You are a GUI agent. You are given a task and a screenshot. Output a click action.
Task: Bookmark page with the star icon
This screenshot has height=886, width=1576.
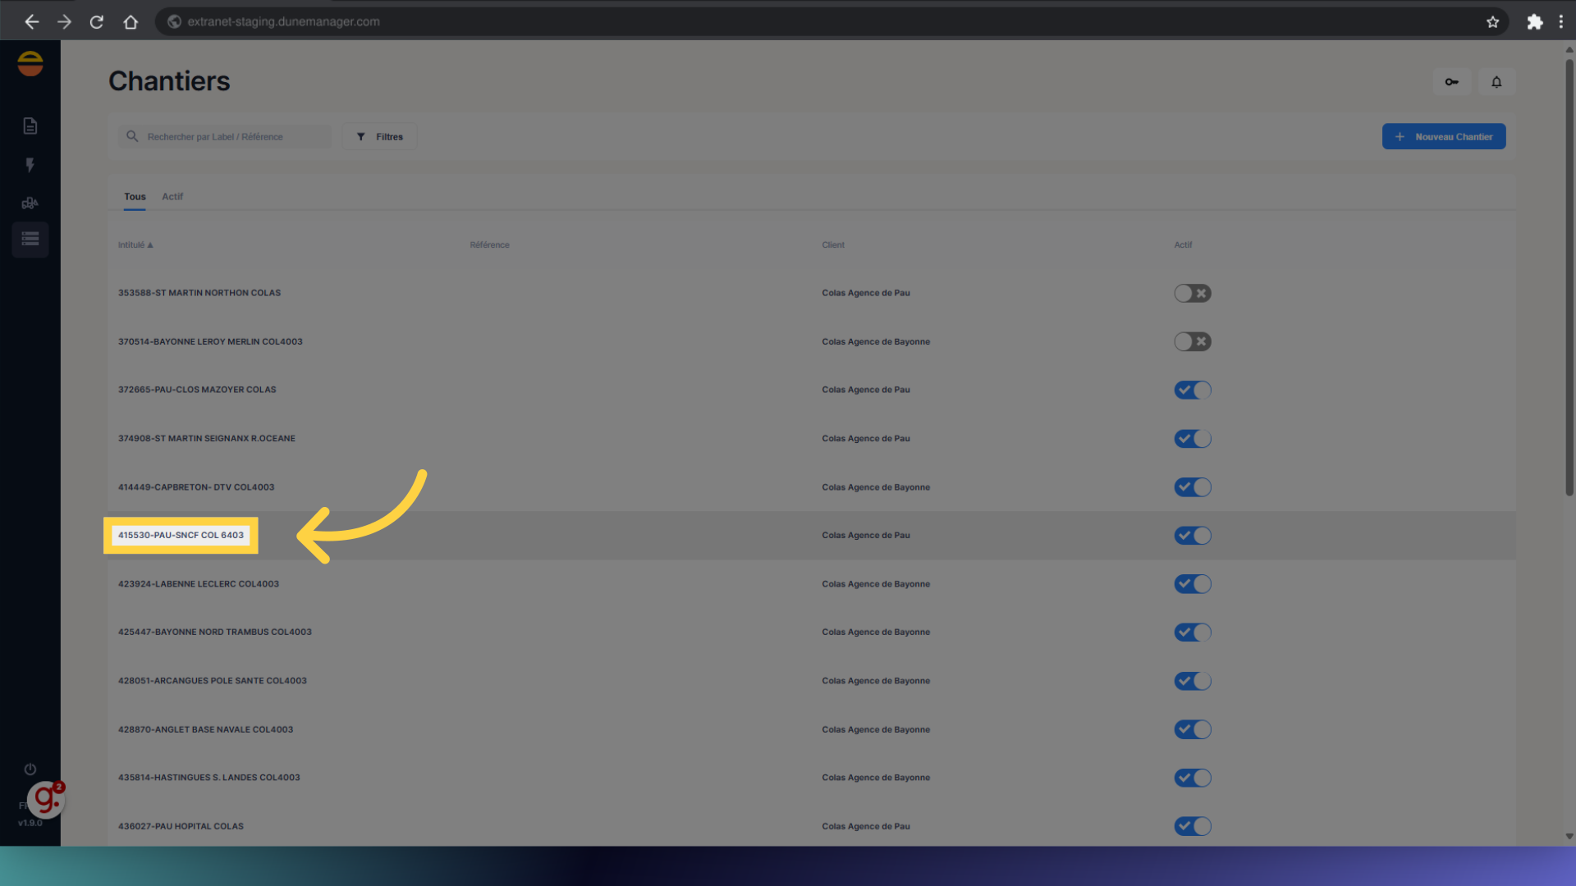[x=1492, y=22]
